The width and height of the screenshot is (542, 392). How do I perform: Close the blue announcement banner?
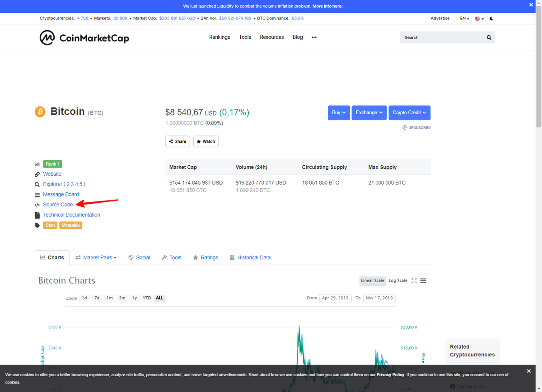[x=531, y=5]
